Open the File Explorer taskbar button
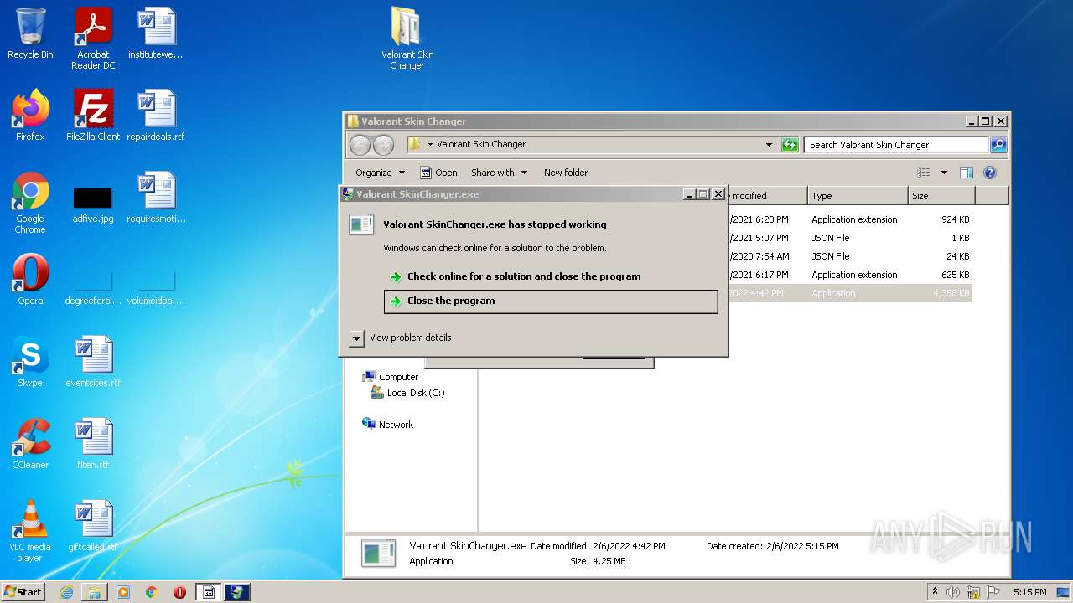The width and height of the screenshot is (1073, 603). (x=95, y=592)
